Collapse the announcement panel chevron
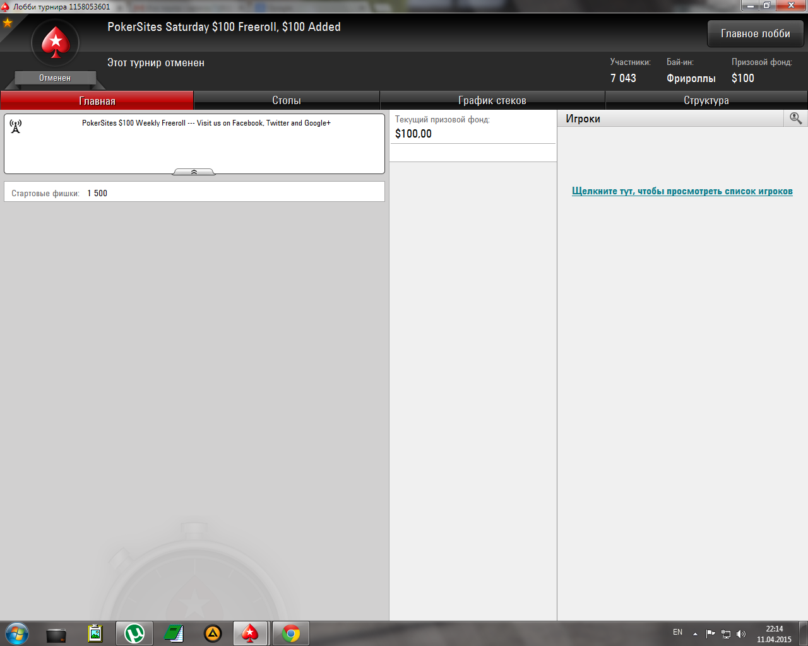Screen dimensions: 808x646 pos(194,172)
